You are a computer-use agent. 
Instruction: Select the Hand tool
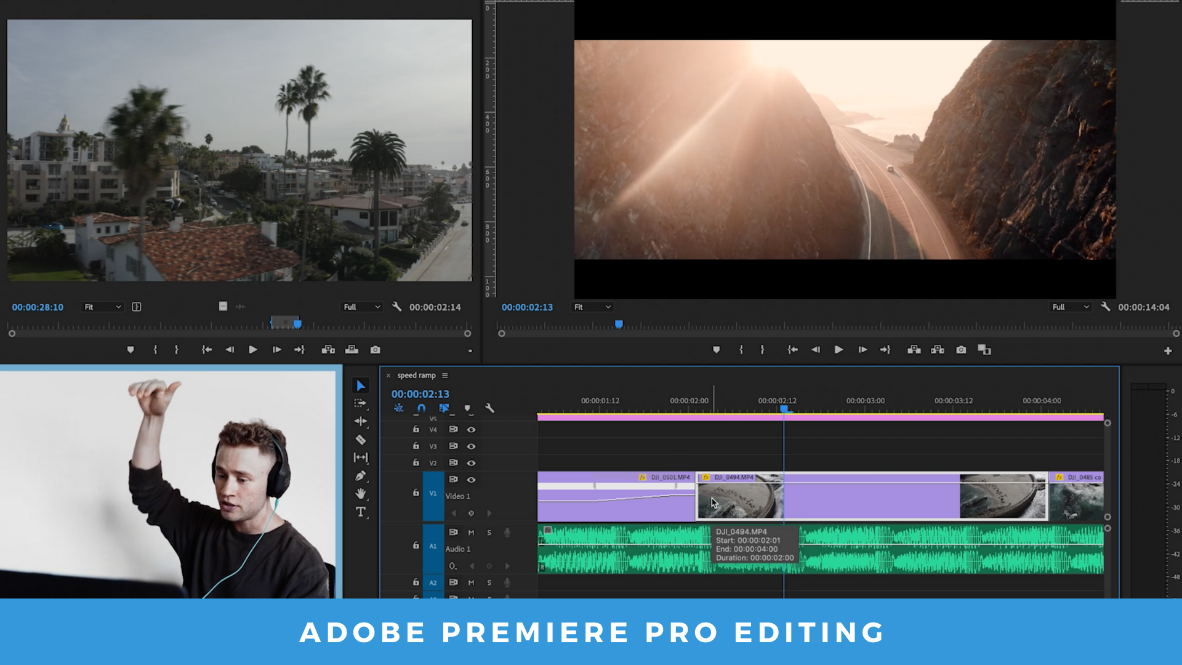(x=361, y=494)
